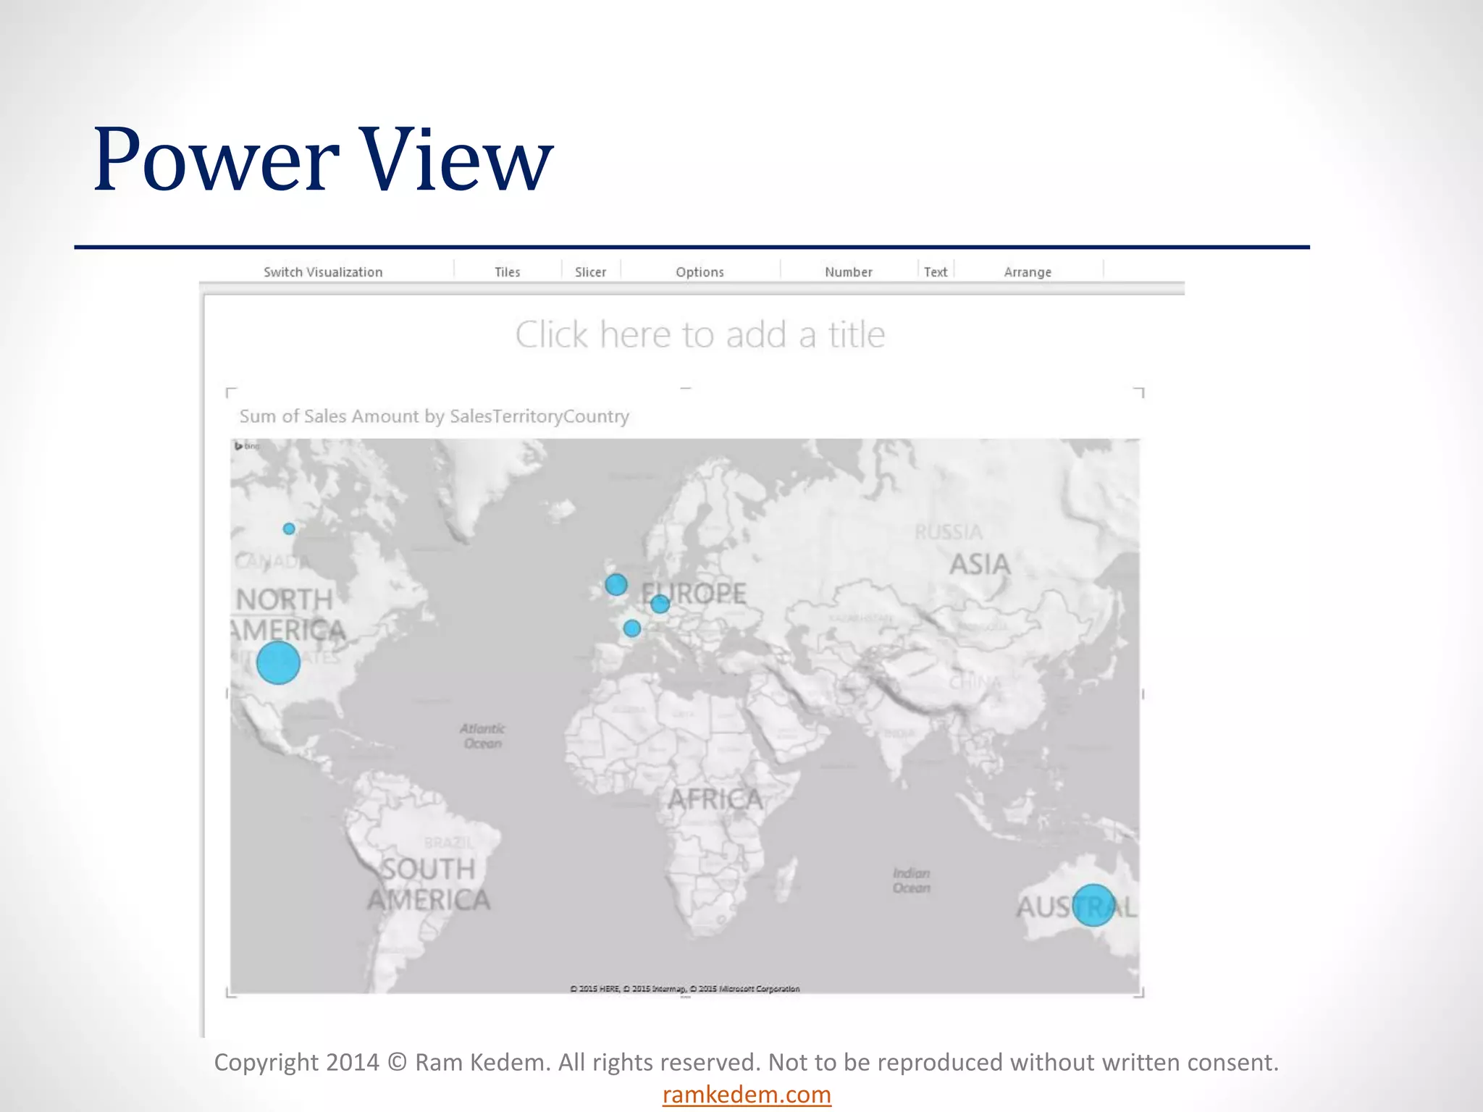Screen dimensions: 1483x1112
Task: Click the map's top-right corner resize handle
Action: (1140, 392)
